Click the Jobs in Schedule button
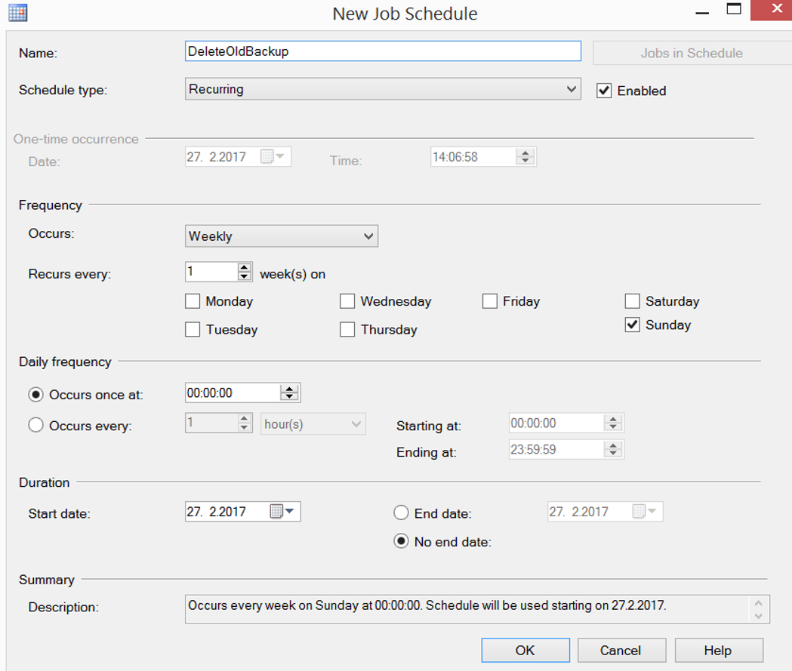792x671 pixels. pos(692,53)
